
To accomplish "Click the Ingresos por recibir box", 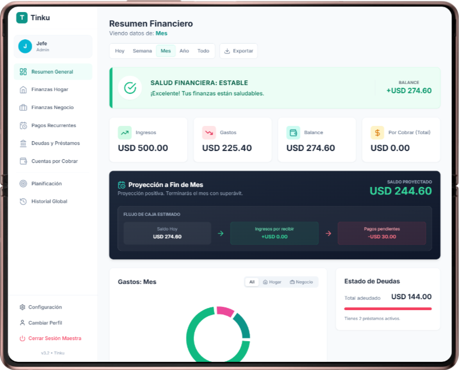I will coord(274,233).
